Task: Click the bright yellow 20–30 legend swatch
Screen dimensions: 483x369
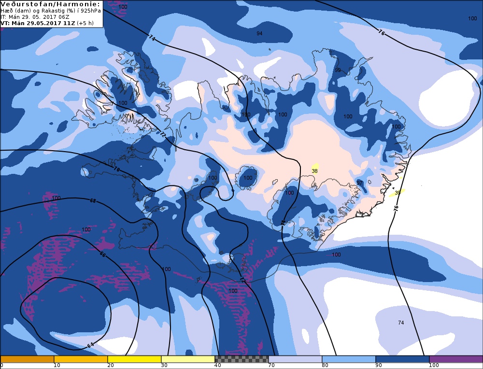Action: click(x=134, y=359)
